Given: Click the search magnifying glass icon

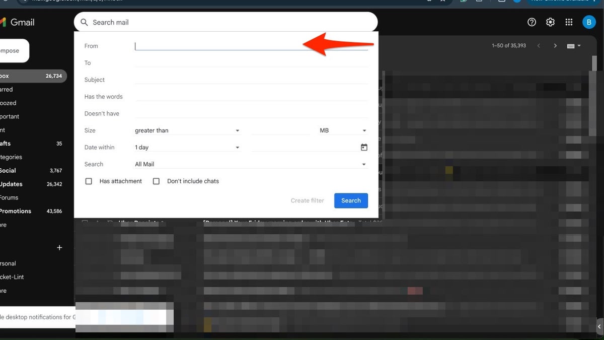Looking at the screenshot, I should [x=84, y=22].
